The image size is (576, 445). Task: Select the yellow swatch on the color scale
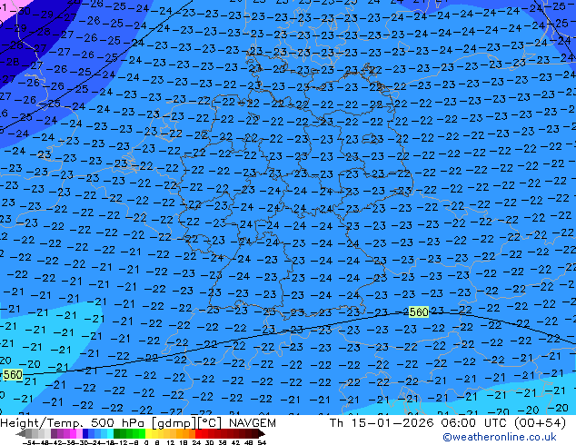[153, 434]
